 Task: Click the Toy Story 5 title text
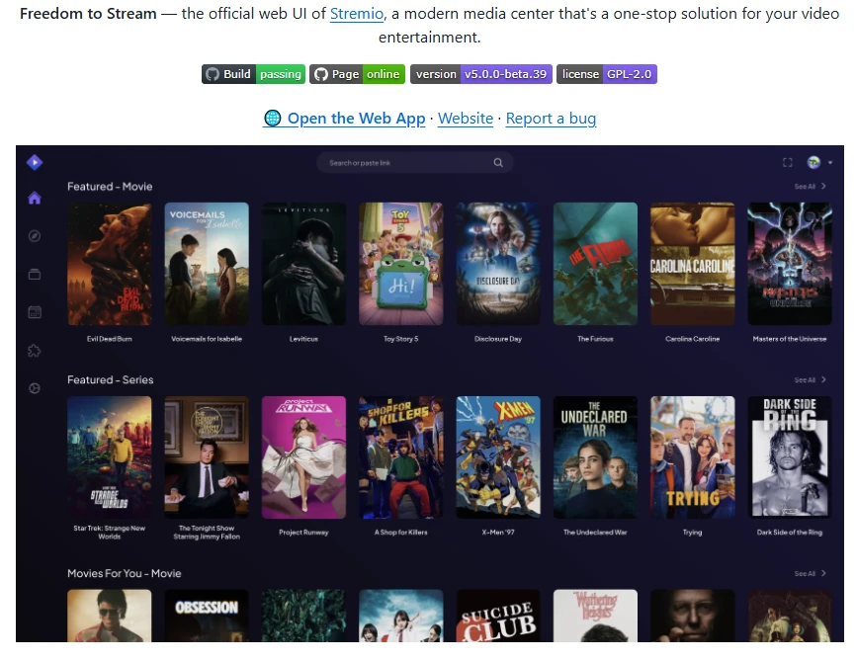pyautogui.click(x=400, y=339)
